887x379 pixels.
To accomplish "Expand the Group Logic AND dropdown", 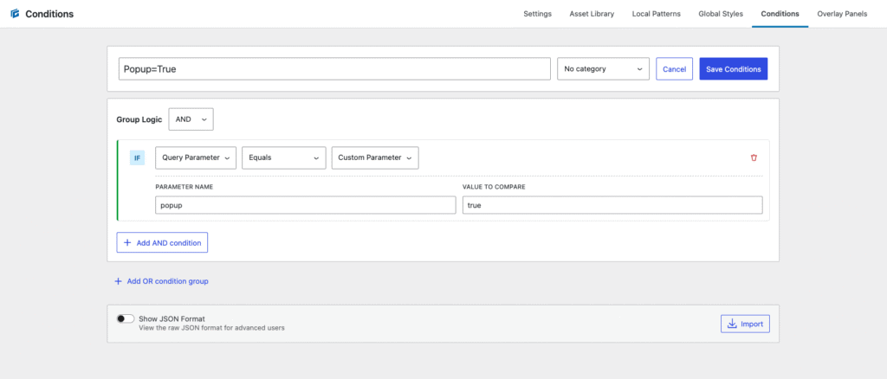I will pyautogui.click(x=191, y=119).
